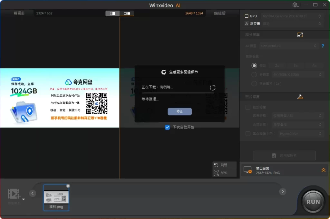The image size is (330, 219).
Task: Click the add media film icon
Action: [14, 194]
